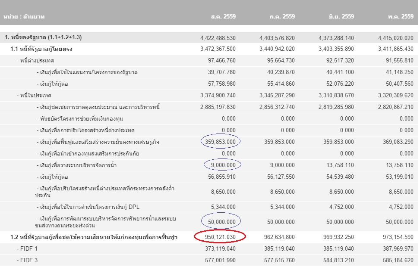The height and width of the screenshot is (267, 420).
Task: Click value 97,466.760
Action: click(x=221, y=60)
